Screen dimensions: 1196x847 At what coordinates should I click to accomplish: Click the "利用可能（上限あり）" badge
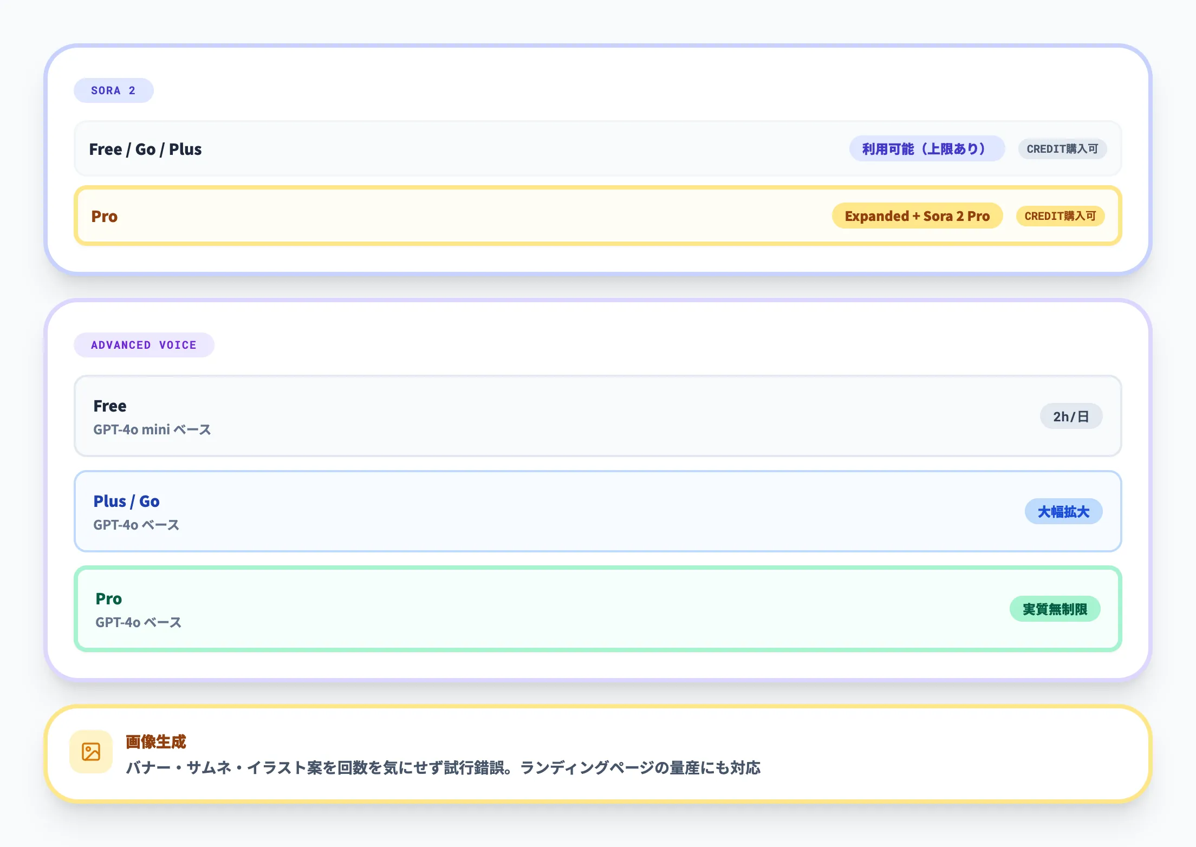point(927,148)
